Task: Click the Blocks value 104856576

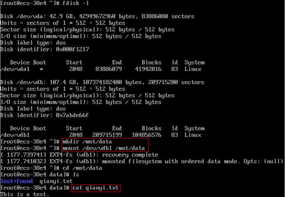Action: [x=147, y=135]
